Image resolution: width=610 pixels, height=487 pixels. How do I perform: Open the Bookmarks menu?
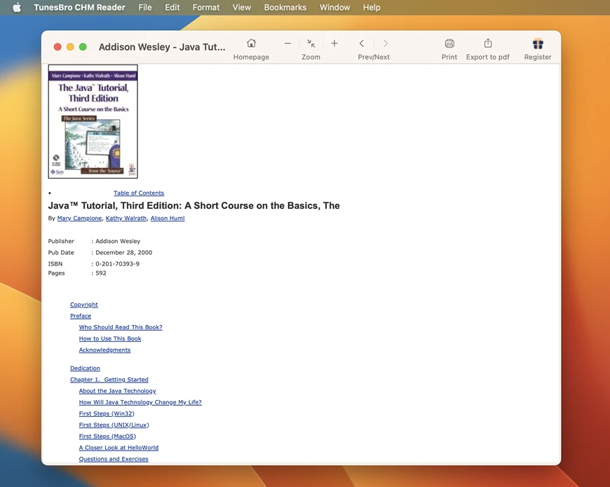point(285,7)
